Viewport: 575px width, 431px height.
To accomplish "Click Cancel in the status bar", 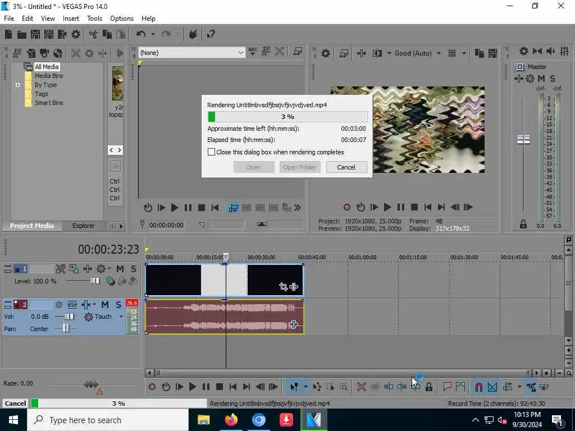I will [15, 404].
